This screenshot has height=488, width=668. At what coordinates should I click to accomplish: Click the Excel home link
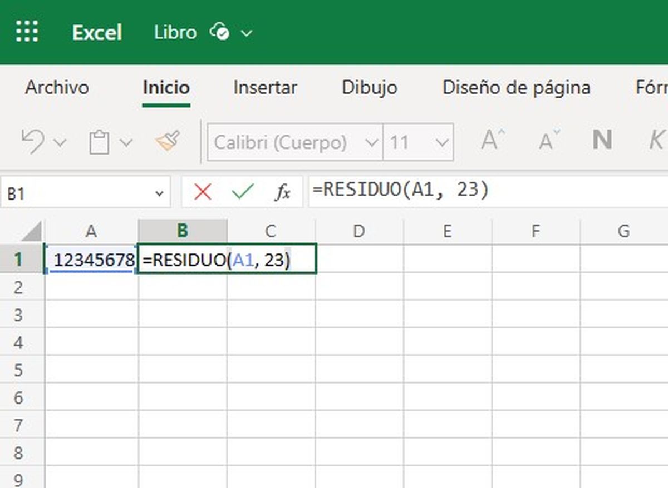tap(96, 32)
